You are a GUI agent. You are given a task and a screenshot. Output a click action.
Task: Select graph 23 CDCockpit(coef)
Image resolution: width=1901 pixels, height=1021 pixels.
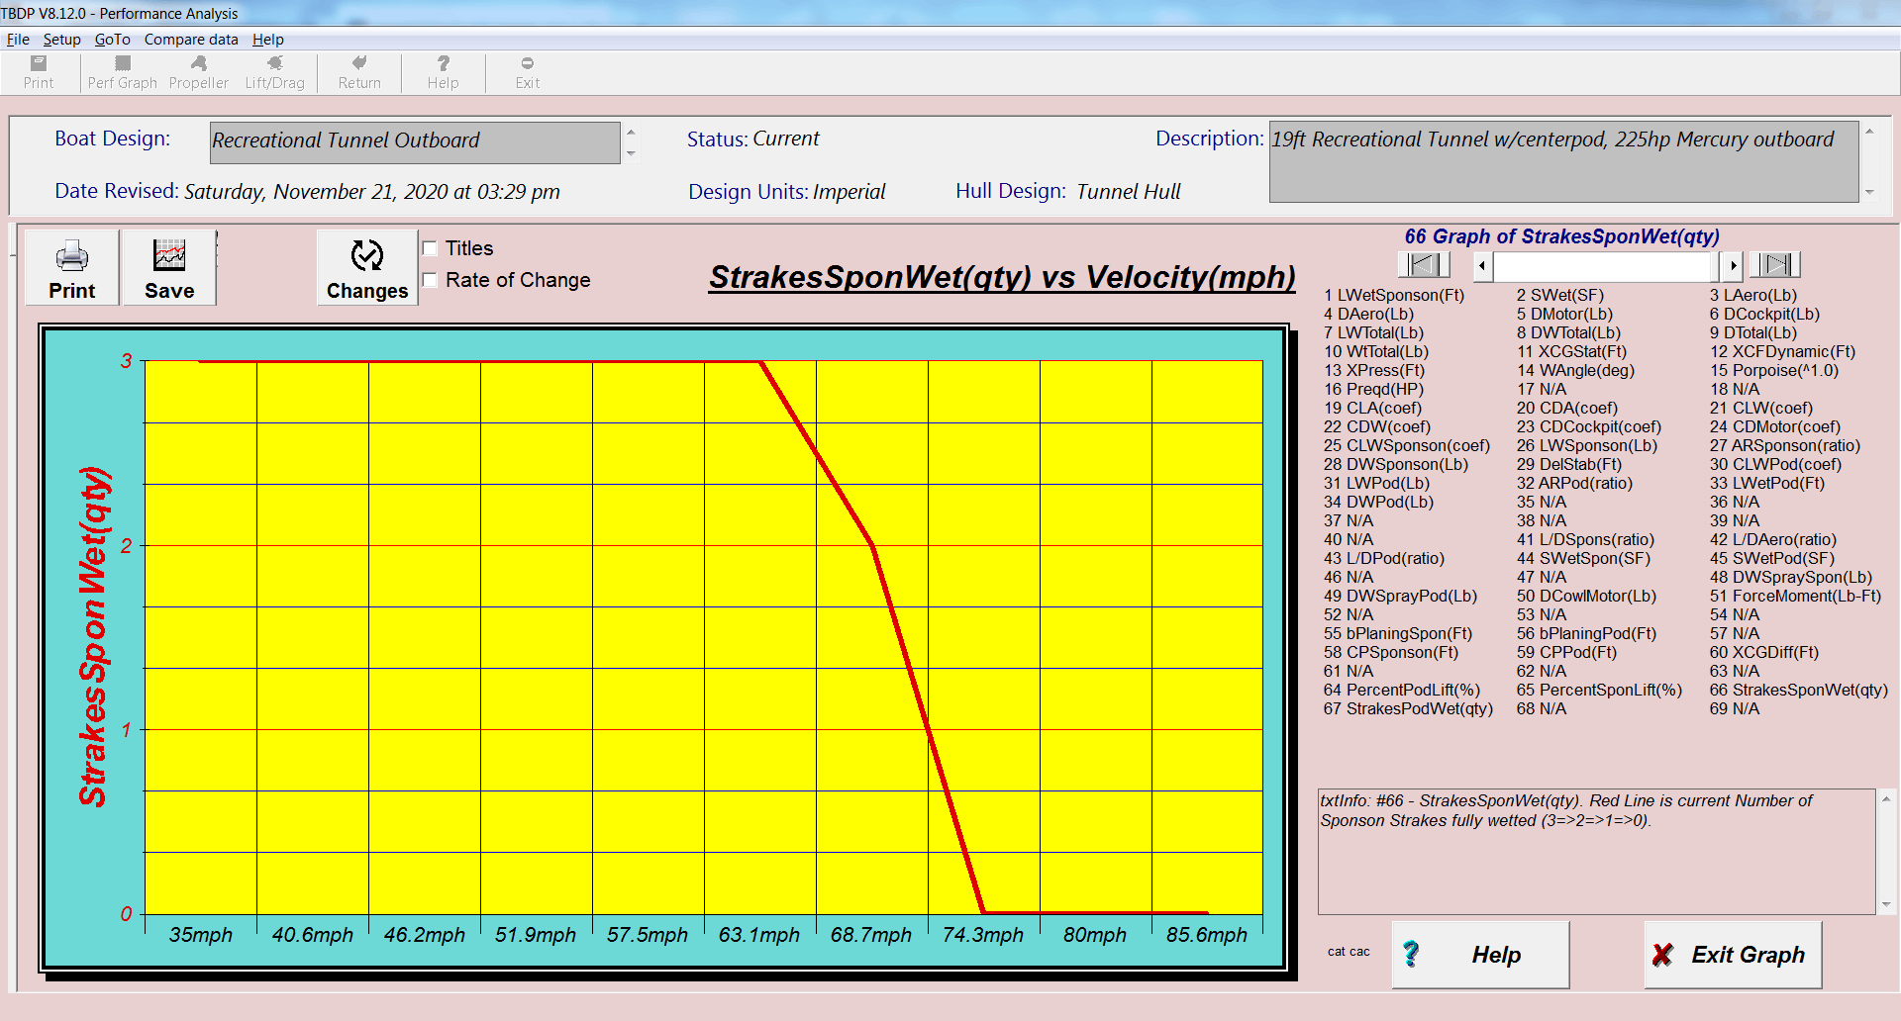[1588, 426]
